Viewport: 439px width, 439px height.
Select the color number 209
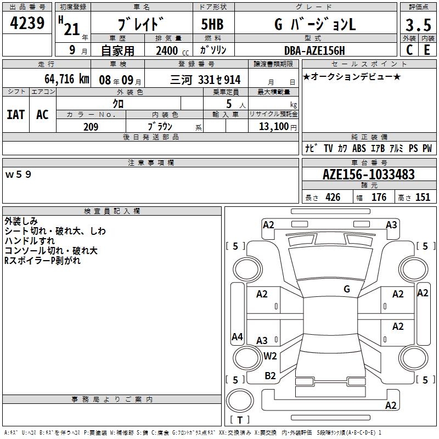tap(91, 127)
